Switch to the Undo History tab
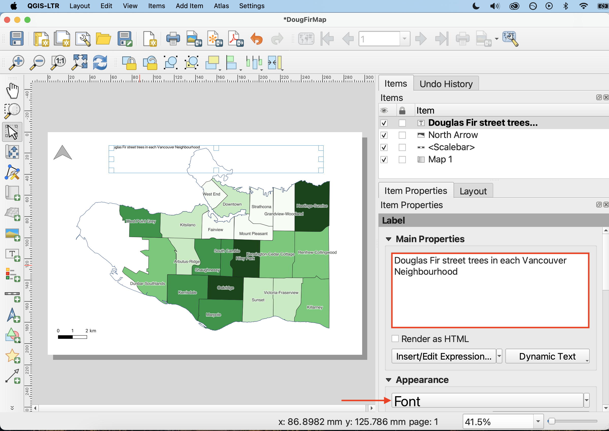The image size is (609, 431). [446, 84]
